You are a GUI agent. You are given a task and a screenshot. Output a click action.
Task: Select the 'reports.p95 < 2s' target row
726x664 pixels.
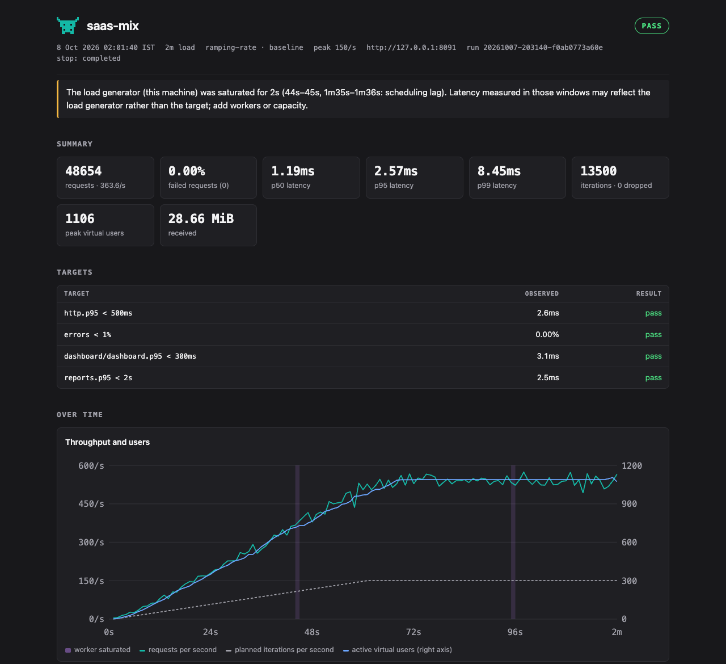(363, 378)
